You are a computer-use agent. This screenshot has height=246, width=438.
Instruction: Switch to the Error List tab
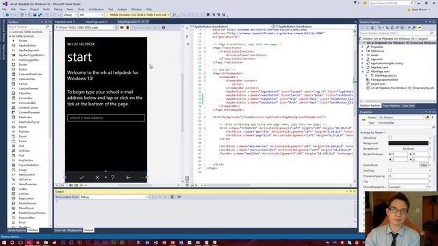60,230
